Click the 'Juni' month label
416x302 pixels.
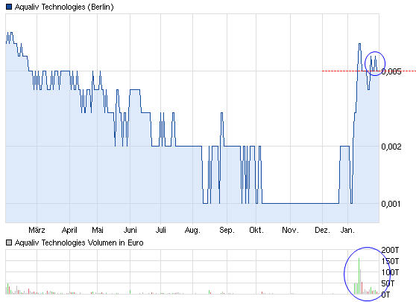[130, 230]
